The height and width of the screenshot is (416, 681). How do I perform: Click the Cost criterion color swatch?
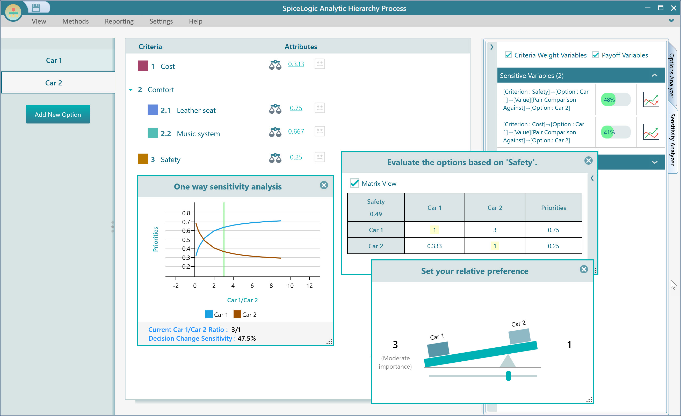(x=143, y=66)
